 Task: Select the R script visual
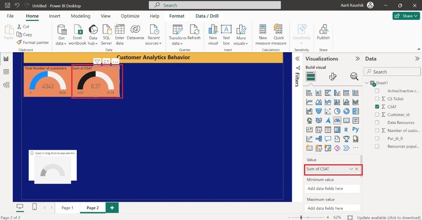coord(346,130)
